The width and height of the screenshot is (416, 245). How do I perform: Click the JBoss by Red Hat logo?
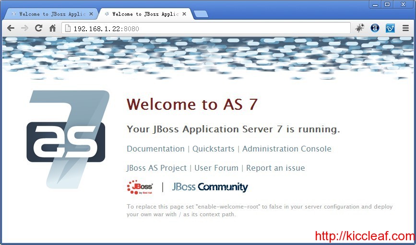click(x=140, y=187)
